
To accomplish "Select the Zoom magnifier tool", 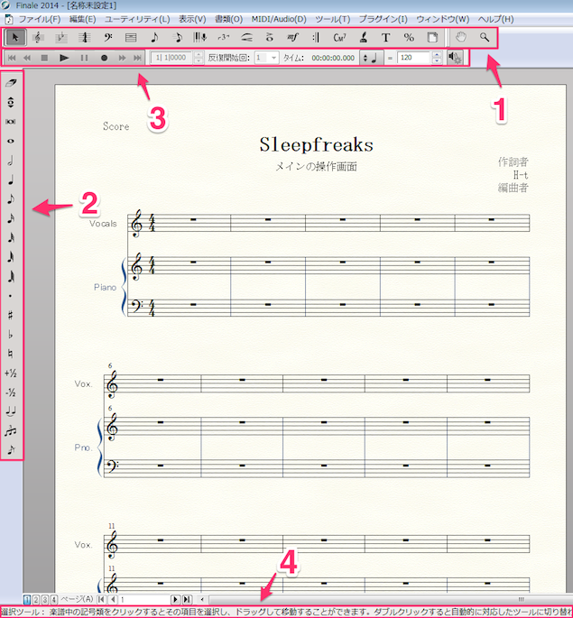I will [485, 38].
